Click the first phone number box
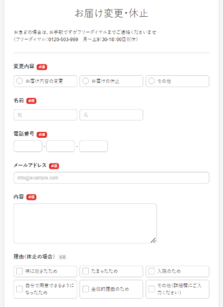Viewport: 223px width, 307px height. [28, 146]
